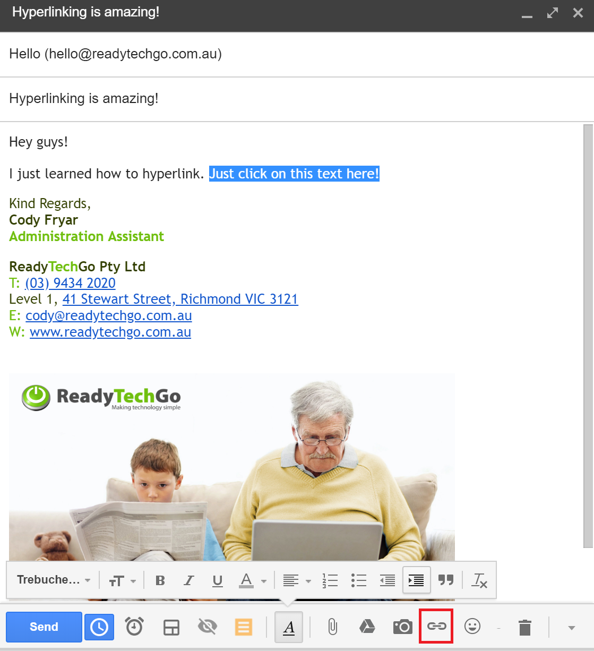The width and height of the screenshot is (594, 651).
Task: Toggle bold formatting
Action: [x=160, y=580]
